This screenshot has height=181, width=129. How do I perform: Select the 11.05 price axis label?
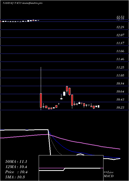(120, 76)
